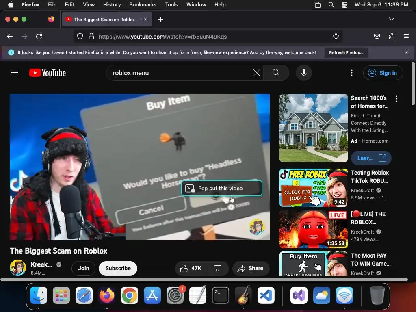Open the Save to Pocket icon
Viewport: 416px width, 312px height.
pos(377,36)
